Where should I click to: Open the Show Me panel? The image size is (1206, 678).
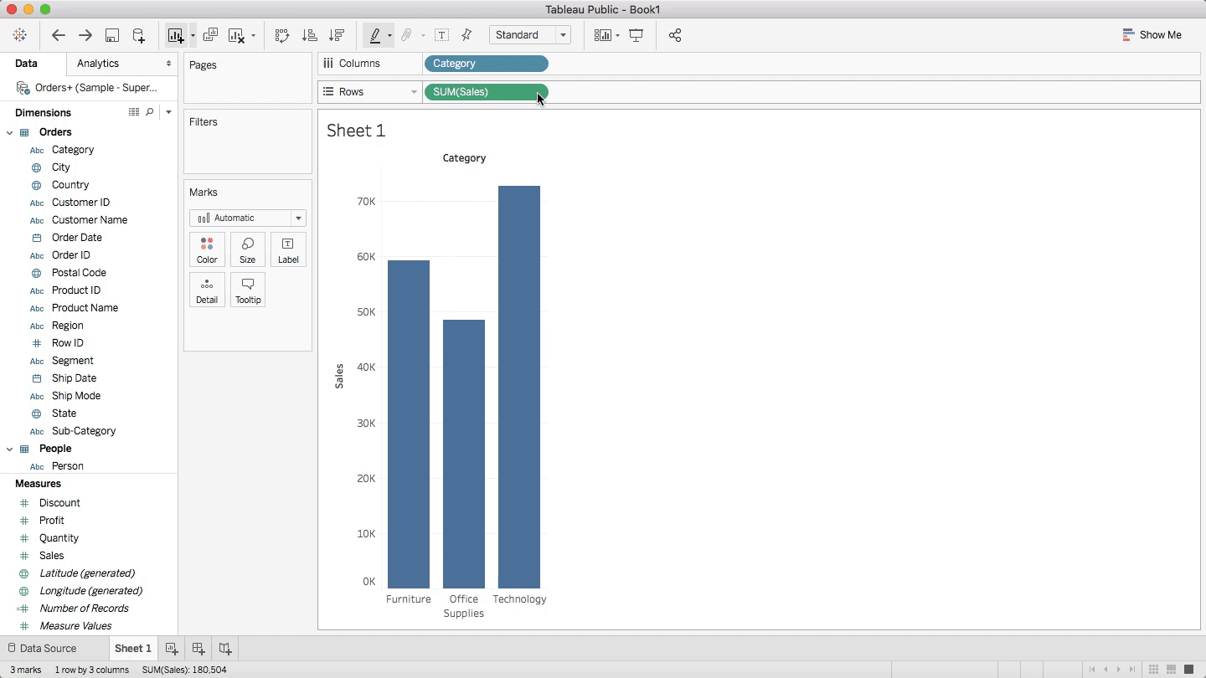1152,35
